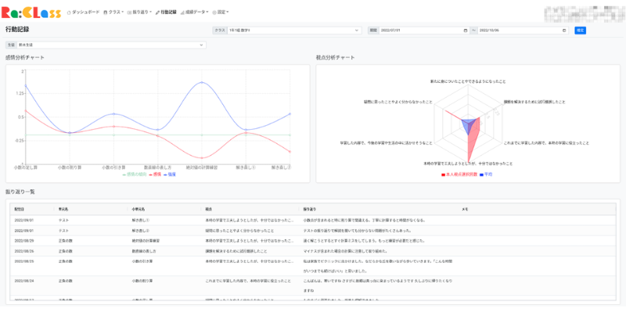The height and width of the screenshot is (313, 626).
Task: Toggle 平均 in radar chart legend
Action: coord(486,174)
